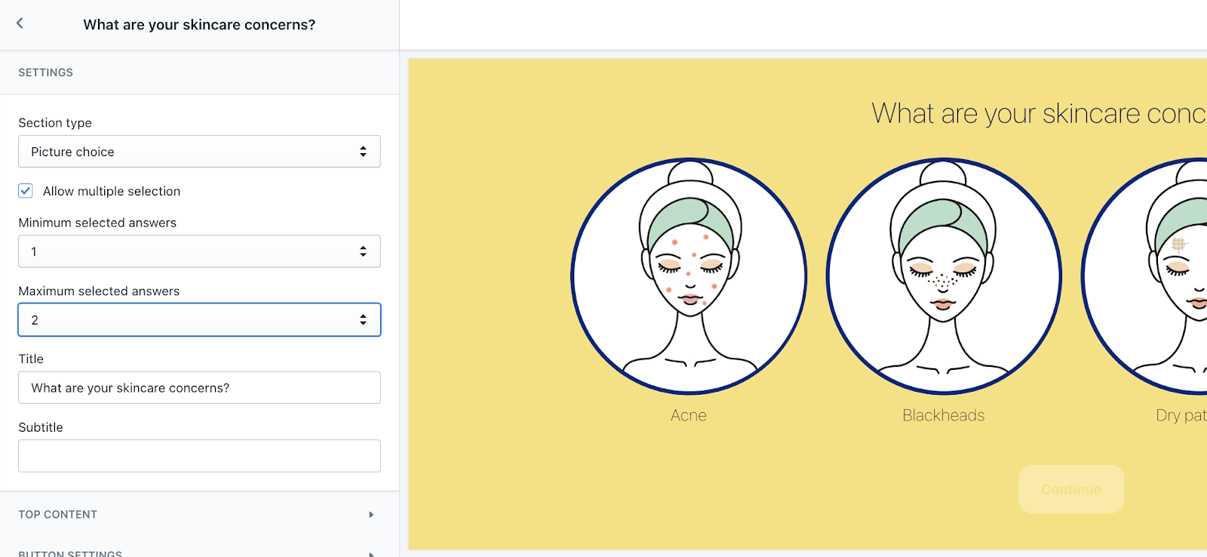Choose the Dry patches face illustration
Image resolution: width=1207 pixels, height=557 pixels.
pos(1145,276)
